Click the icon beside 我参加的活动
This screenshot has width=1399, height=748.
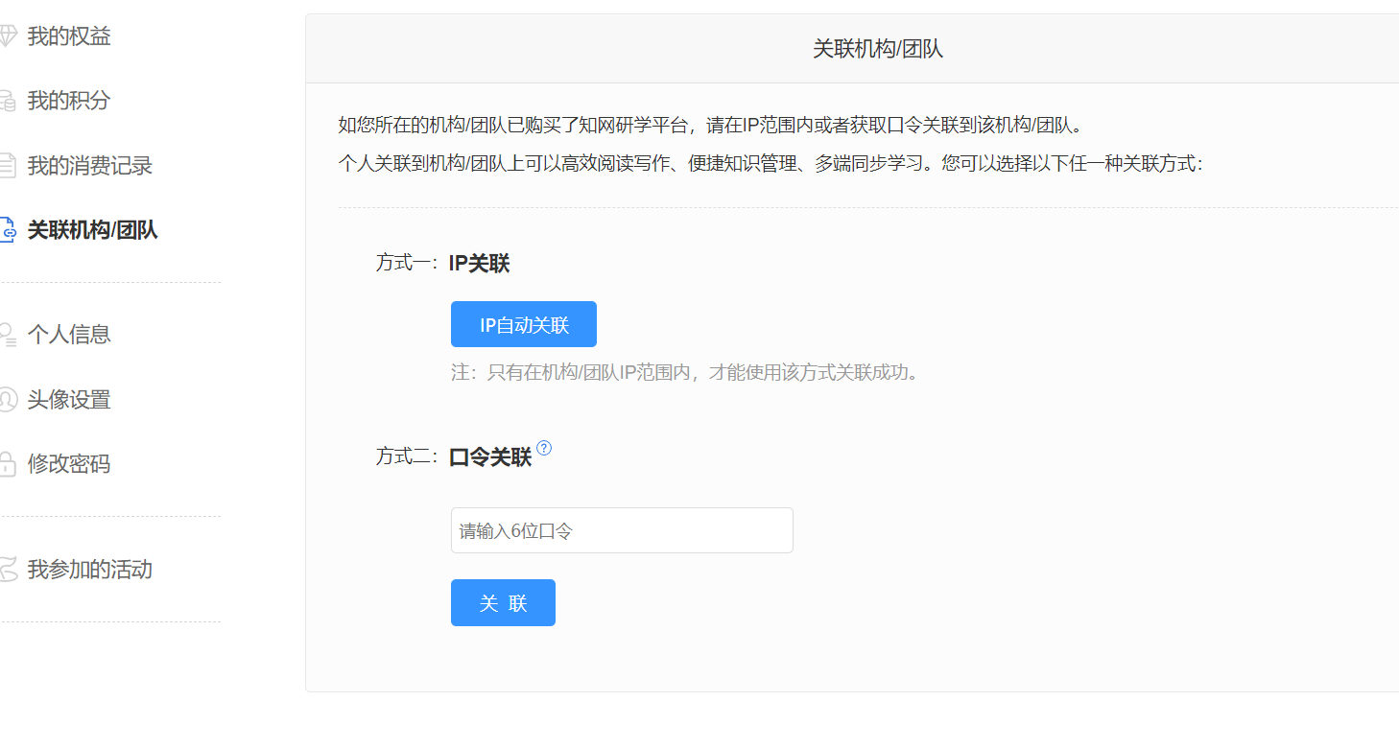click(7, 570)
